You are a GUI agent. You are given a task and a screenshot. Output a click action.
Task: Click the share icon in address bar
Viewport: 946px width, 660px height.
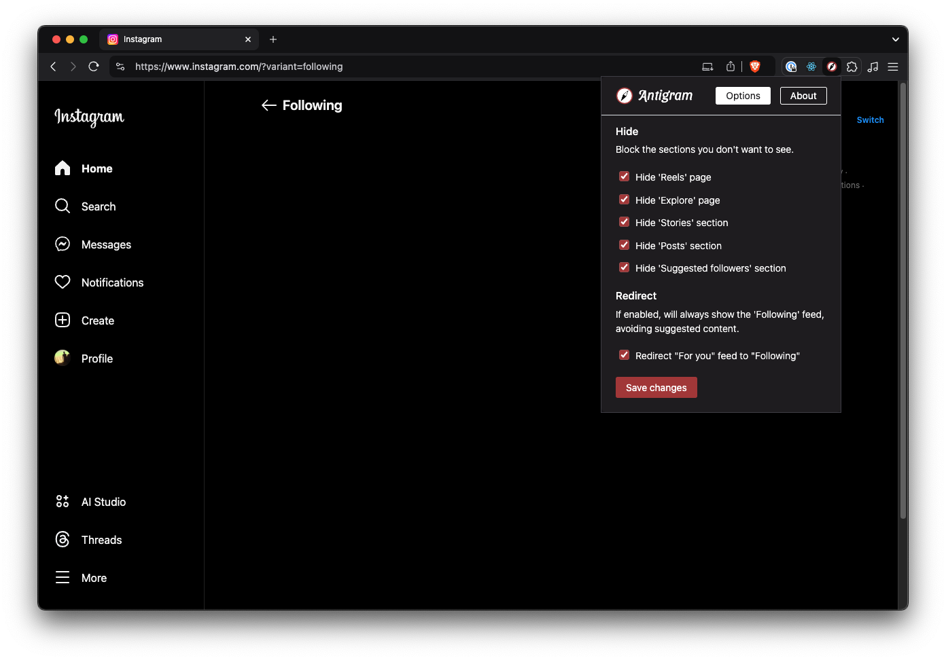click(x=731, y=67)
